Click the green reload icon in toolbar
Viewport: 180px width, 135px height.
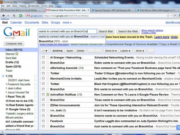pos(21,16)
